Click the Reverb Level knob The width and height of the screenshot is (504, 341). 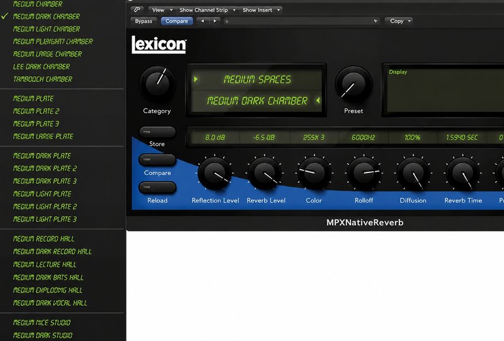pos(264,173)
